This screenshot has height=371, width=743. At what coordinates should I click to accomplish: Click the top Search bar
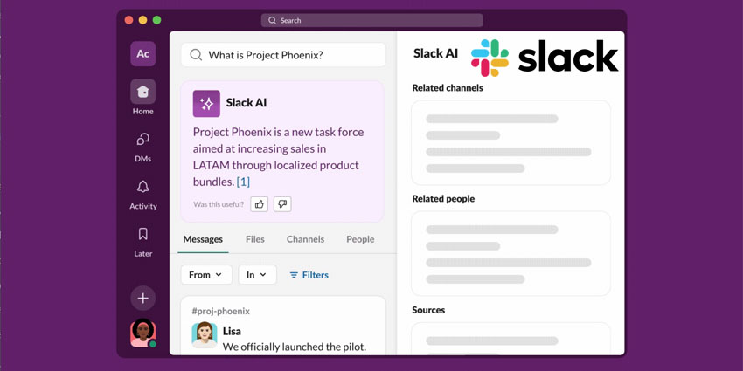(372, 20)
